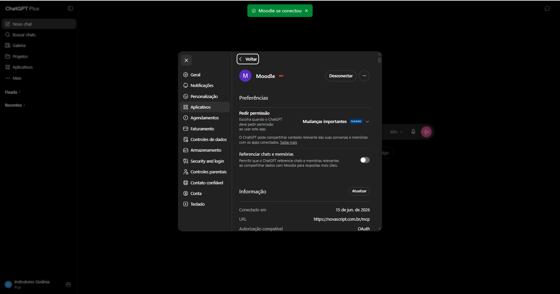This screenshot has height=294, width=560.
Task: Open Personalização settings tab
Action: pos(205,96)
